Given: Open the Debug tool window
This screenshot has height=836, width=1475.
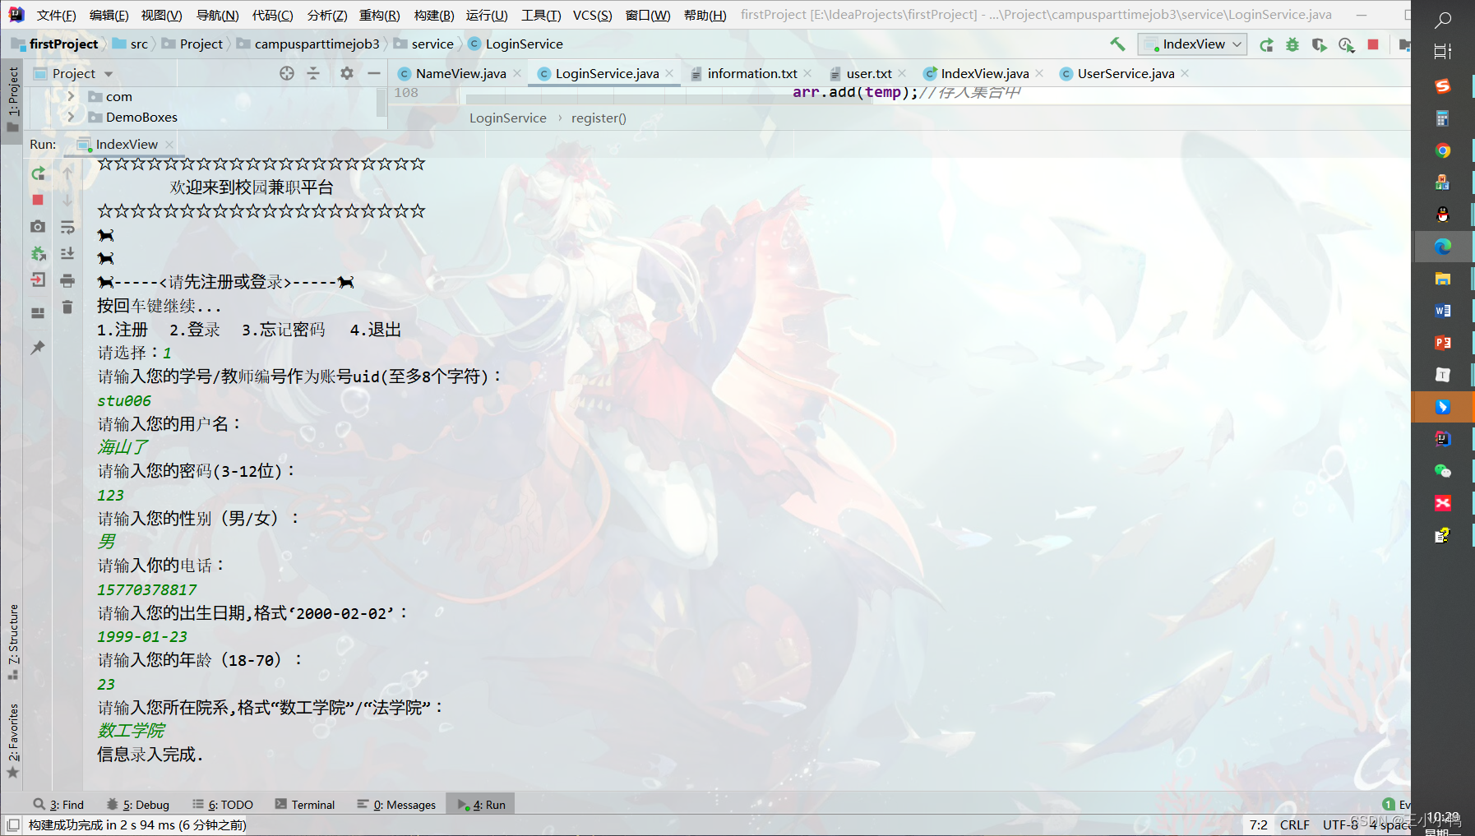Looking at the screenshot, I should 138,805.
